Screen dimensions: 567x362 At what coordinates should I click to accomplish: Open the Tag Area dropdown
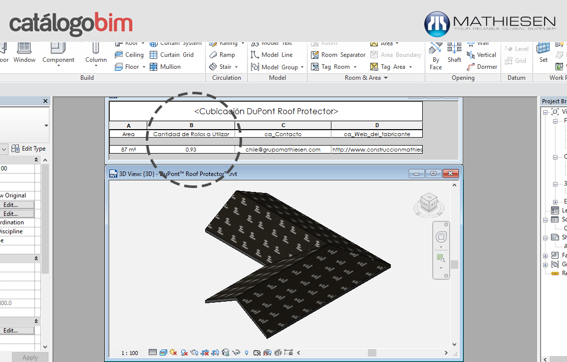tap(410, 67)
